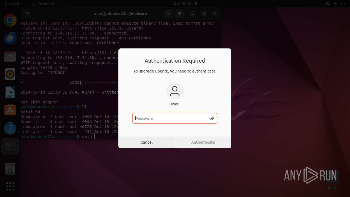Click the user avatar in dialog

pyautogui.click(x=175, y=91)
